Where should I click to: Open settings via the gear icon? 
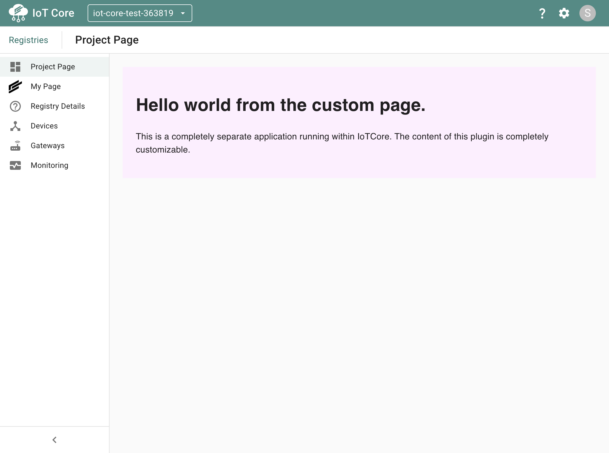[x=564, y=13]
